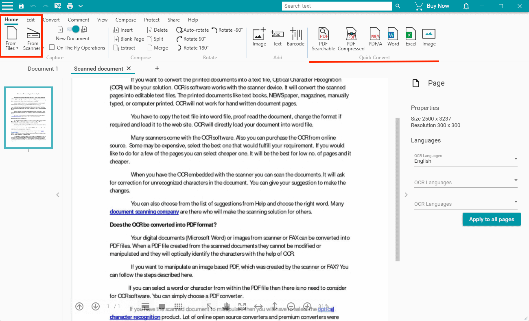Viewport: 529px width, 321px height.
Task: Select the page 1 thumbnail
Action: [28, 118]
